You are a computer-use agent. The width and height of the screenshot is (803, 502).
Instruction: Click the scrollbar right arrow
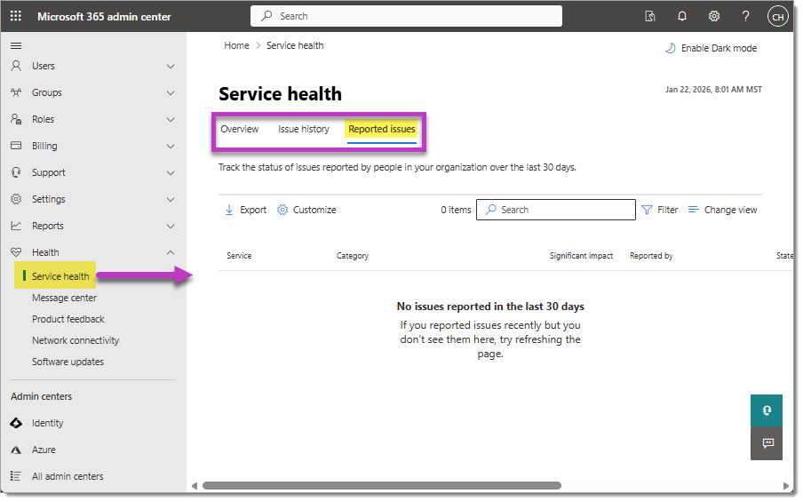[x=786, y=486]
